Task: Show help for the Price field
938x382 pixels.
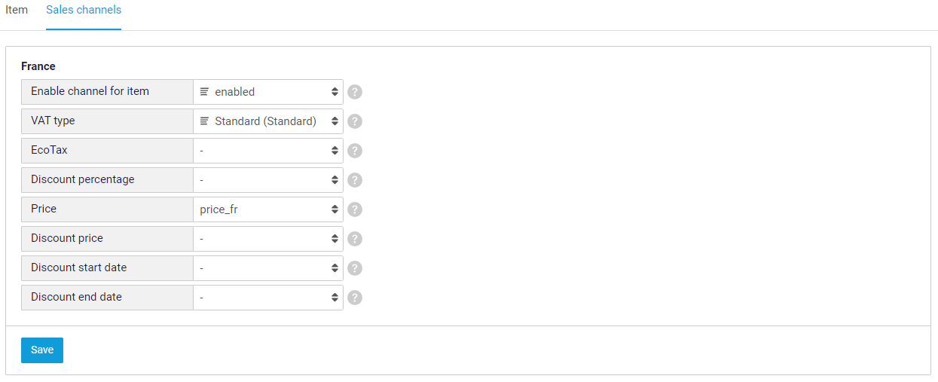Action: tap(355, 209)
